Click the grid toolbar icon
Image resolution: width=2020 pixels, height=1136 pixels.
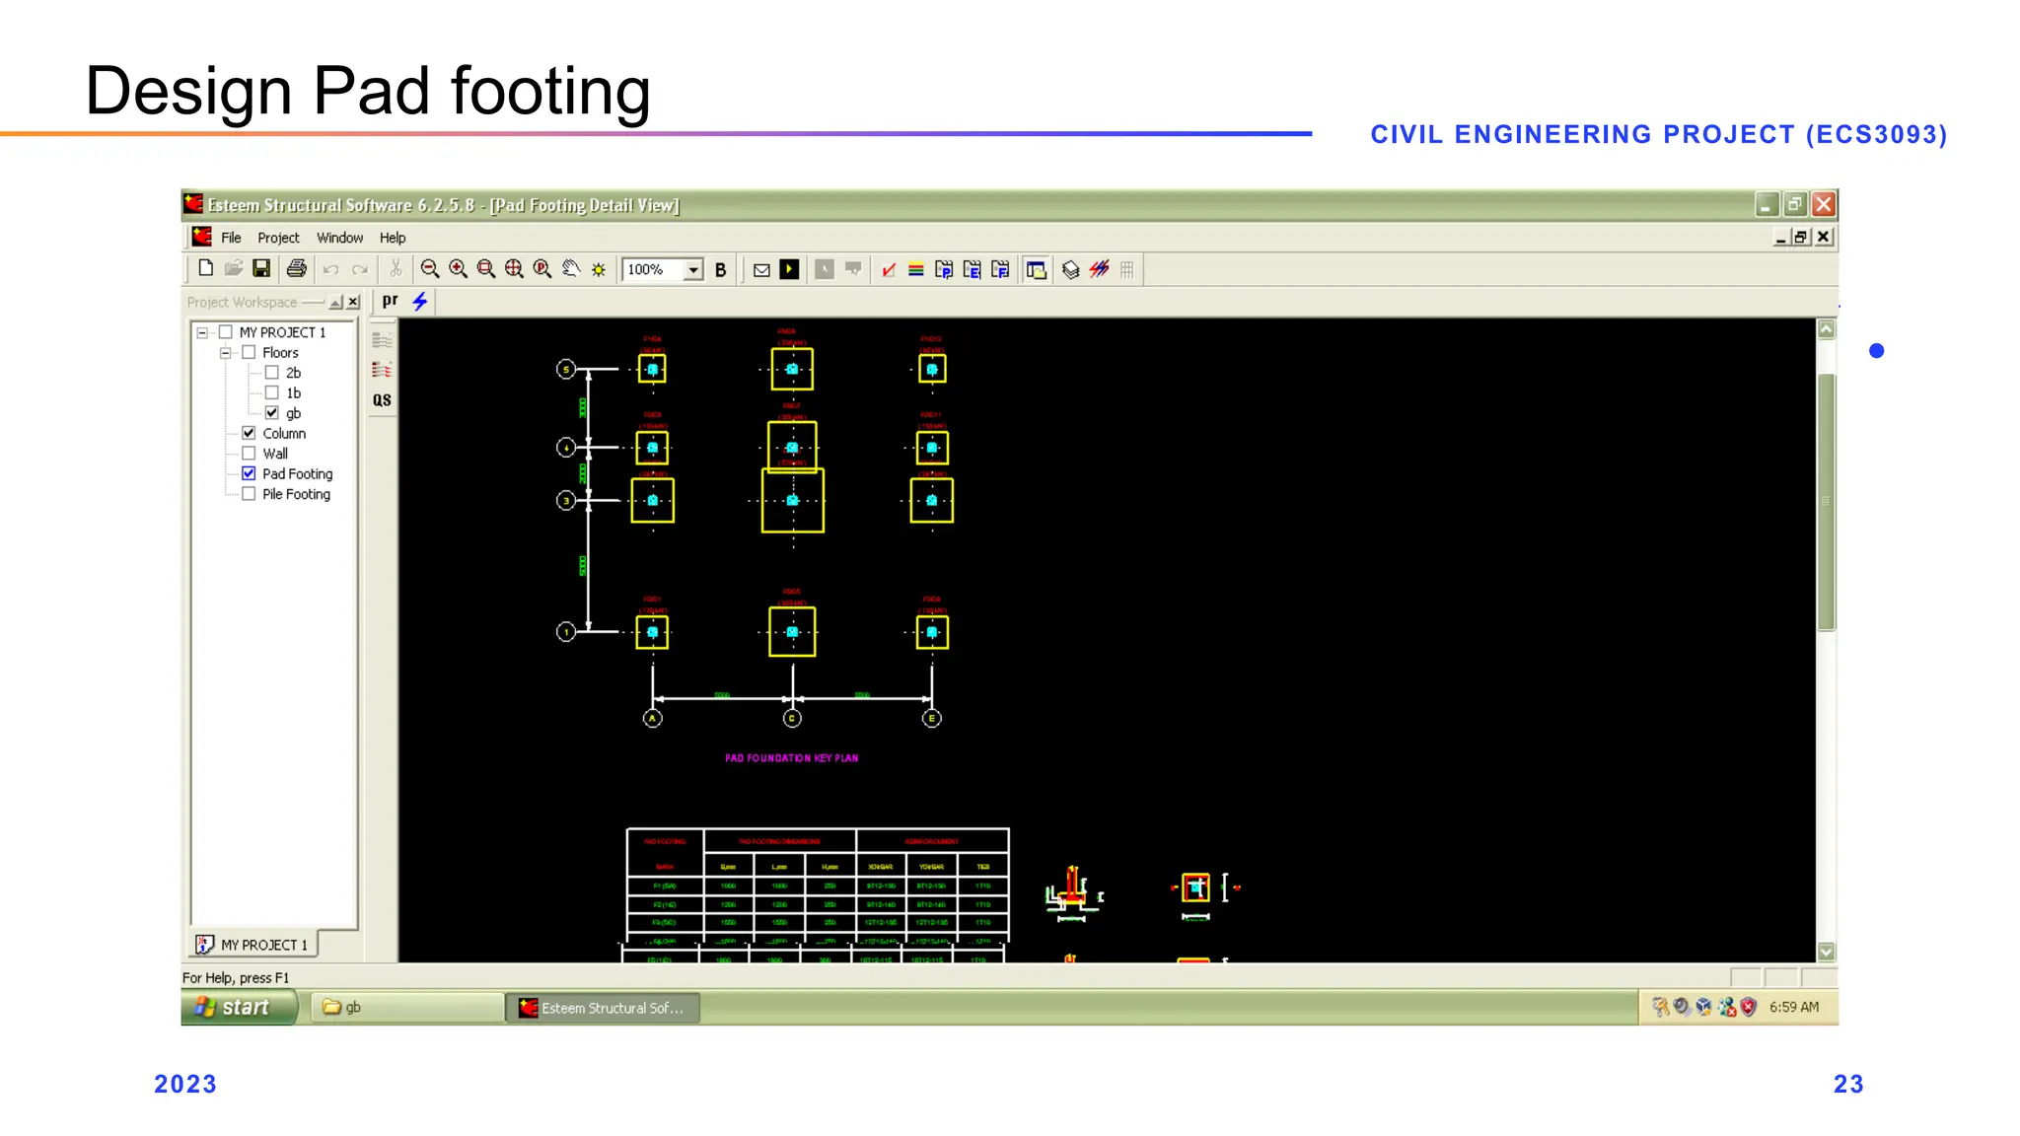click(1127, 269)
